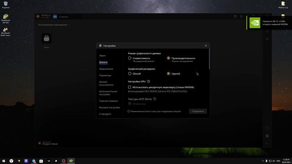
Task: Open the О продукте tab
Action: click(105, 114)
